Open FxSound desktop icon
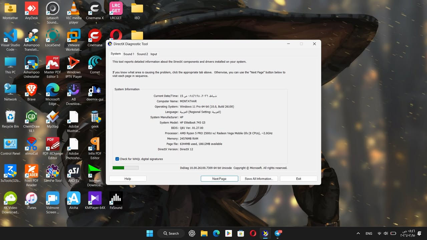 coord(116,199)
